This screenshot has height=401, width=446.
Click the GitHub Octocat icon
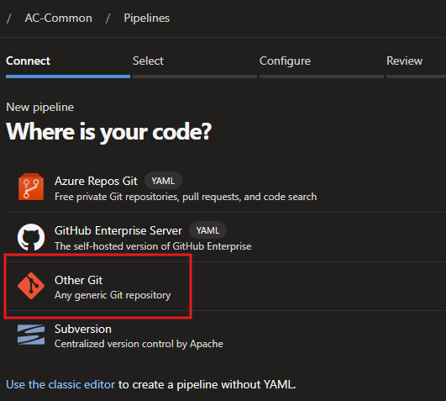click(31, 237)
